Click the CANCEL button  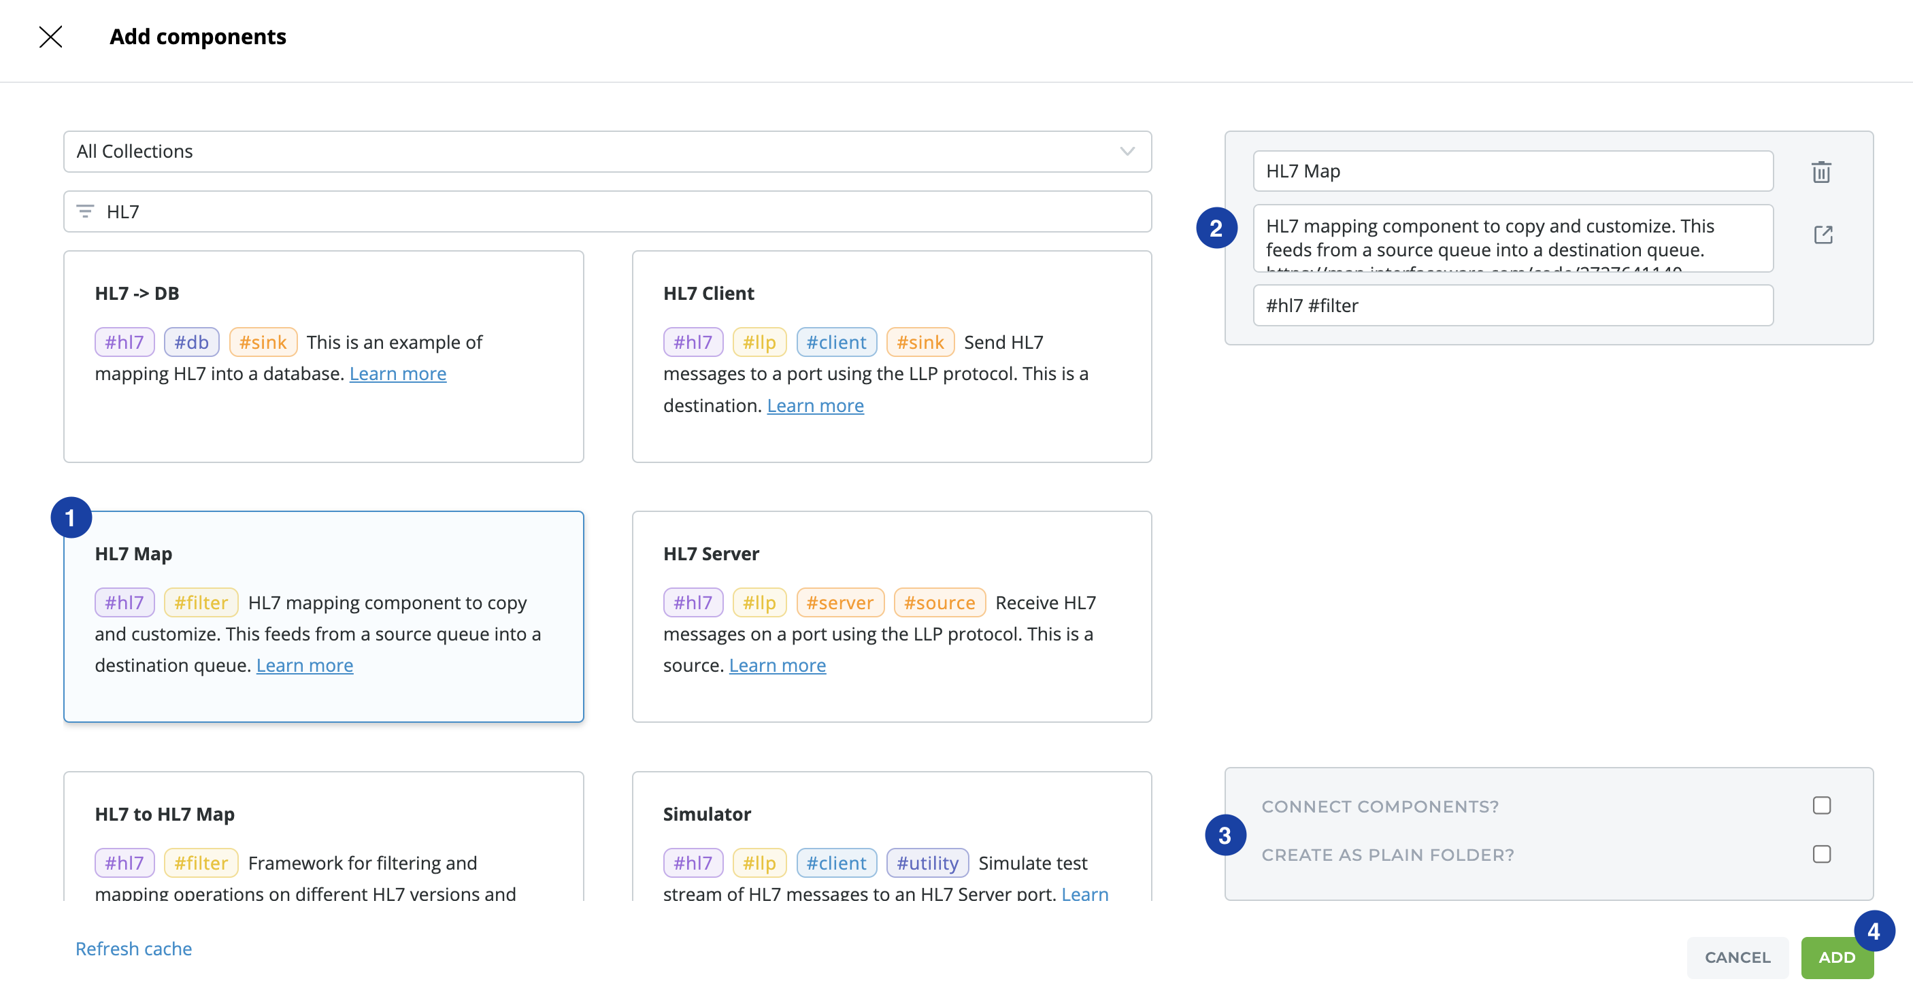[x=1736, y=957]
